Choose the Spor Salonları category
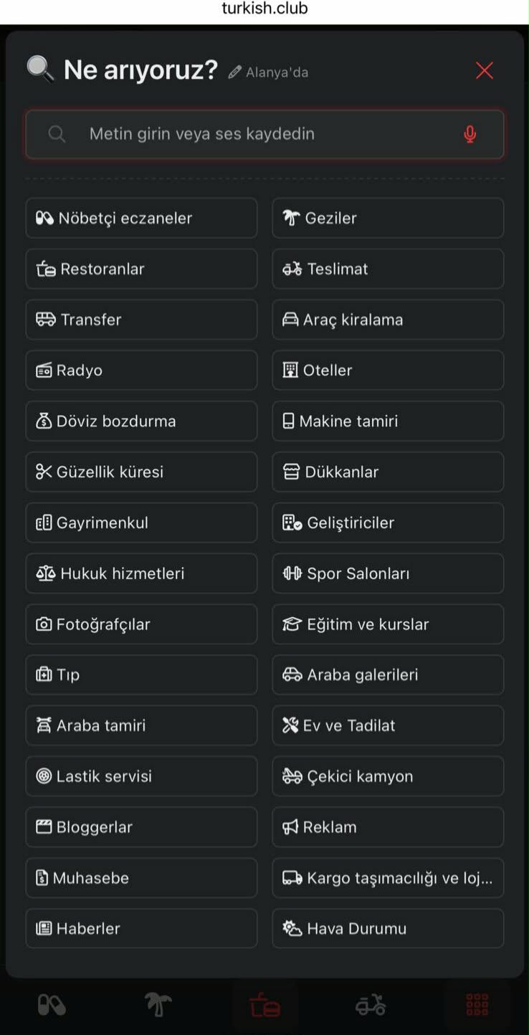 (388, 573)
